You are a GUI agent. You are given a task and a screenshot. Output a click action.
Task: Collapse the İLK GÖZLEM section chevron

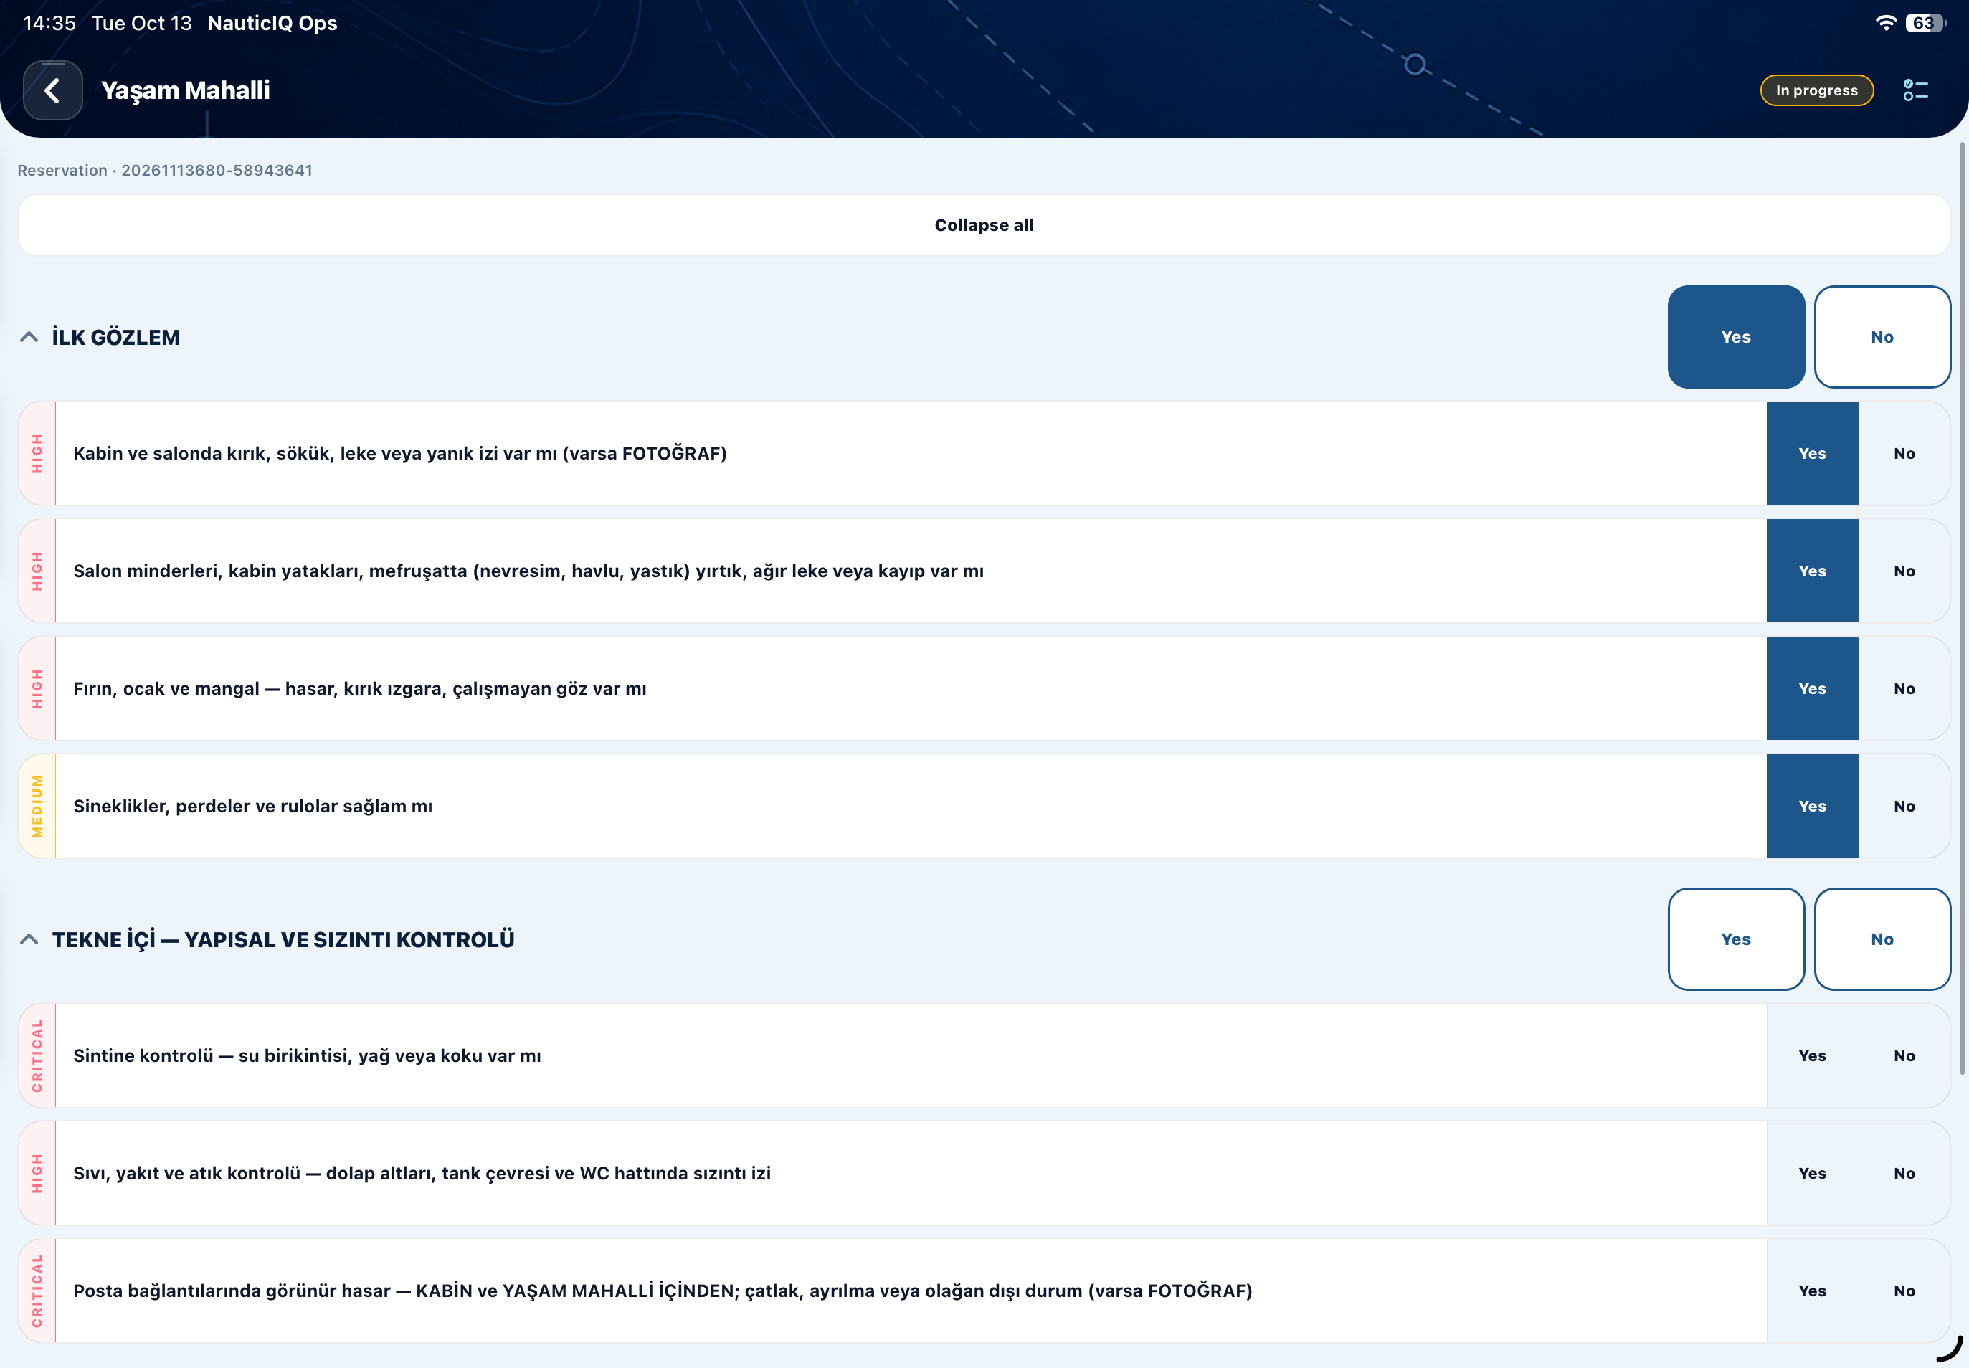click(29, 337)
